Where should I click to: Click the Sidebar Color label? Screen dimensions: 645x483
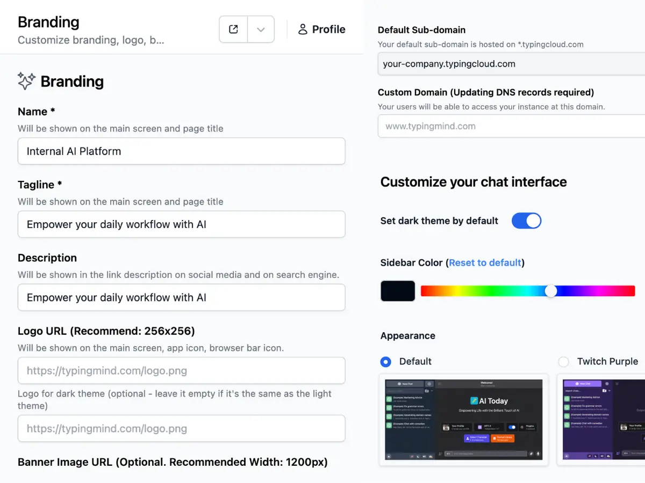coord(412,262)
